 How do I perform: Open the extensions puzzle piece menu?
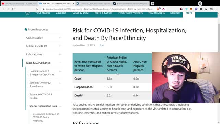[x=201, y=9]
